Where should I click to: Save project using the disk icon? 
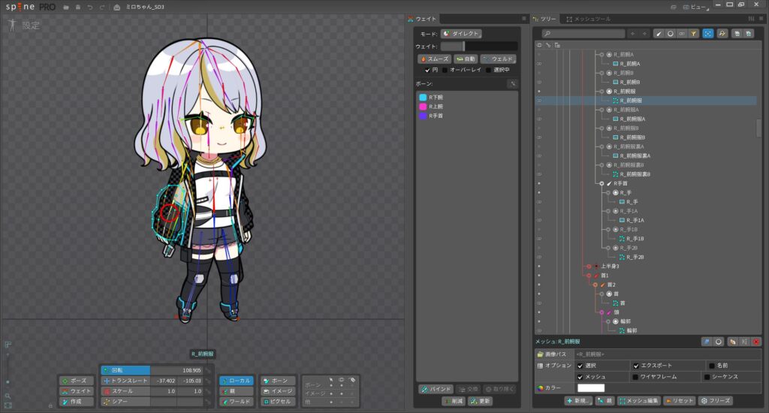pyautogui.click(x=78, y=8)
